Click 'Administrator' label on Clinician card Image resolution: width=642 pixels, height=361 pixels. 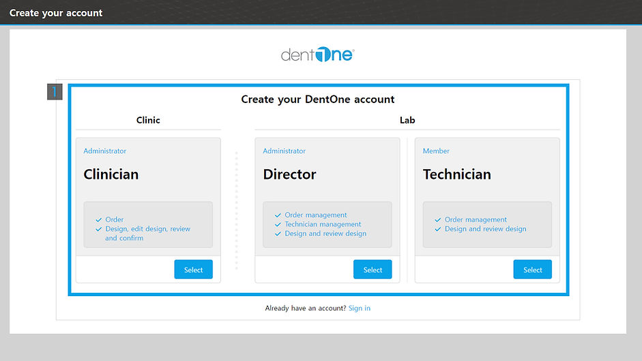pyautogui.click(x=105, y=151)
